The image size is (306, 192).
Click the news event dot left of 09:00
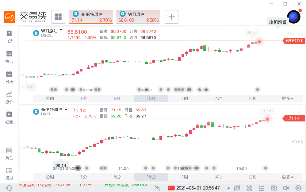point(81,90)
